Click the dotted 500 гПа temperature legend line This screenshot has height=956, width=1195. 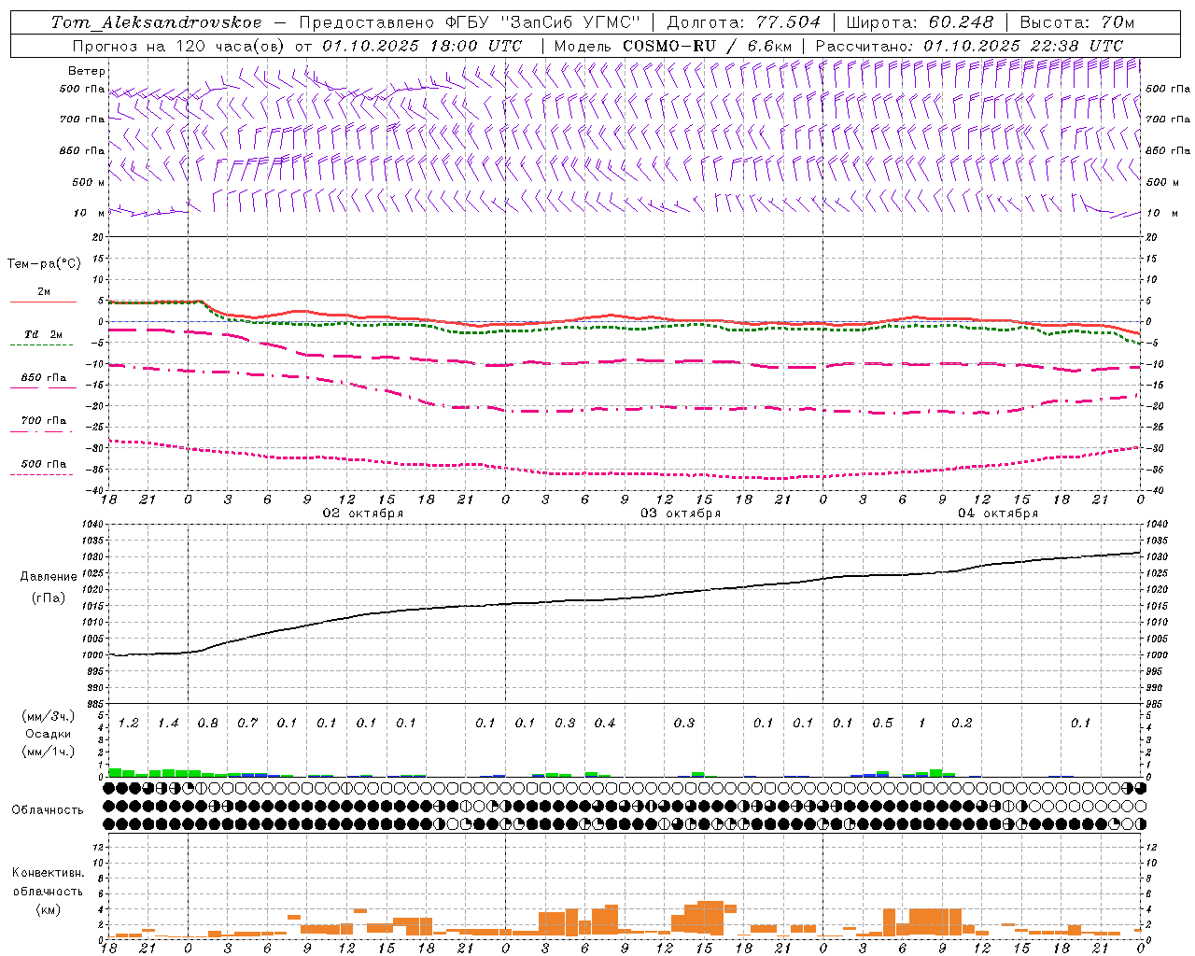point(42,474)
